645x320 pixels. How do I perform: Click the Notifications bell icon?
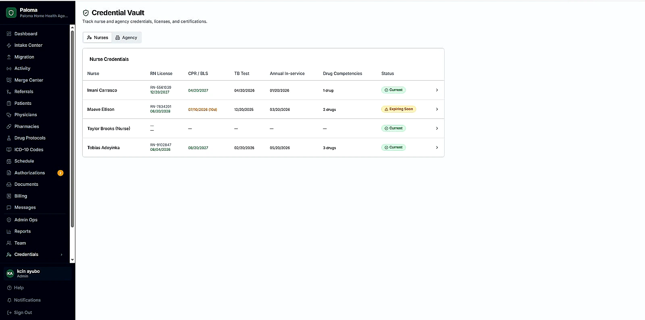click(x=9, y=300)
